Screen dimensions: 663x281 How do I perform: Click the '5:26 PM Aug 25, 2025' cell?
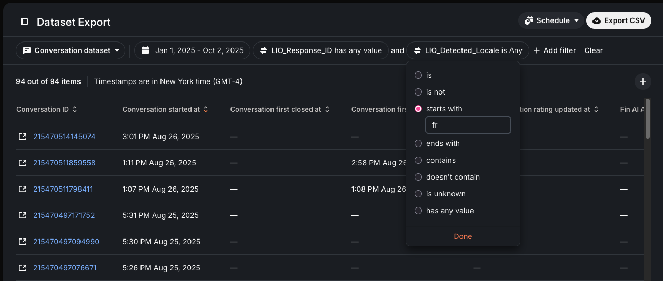click(162, 268)
